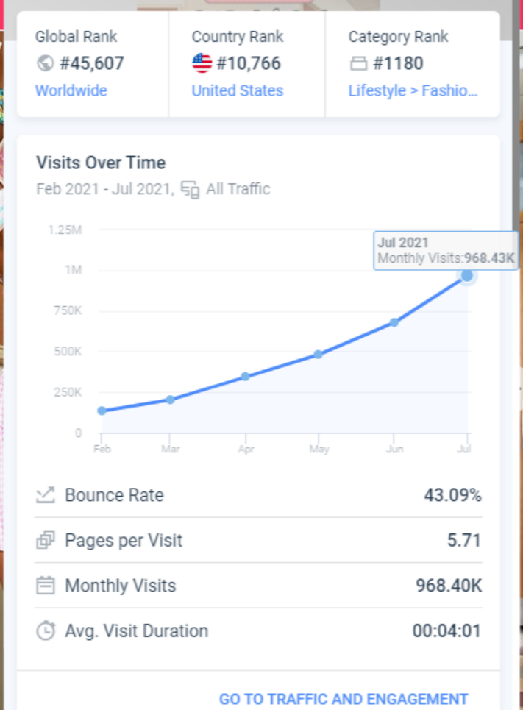The height and width of the screenshot is (710, 523).
Task: Select the Mar data point on chart
Action: (x=170, y=400)
